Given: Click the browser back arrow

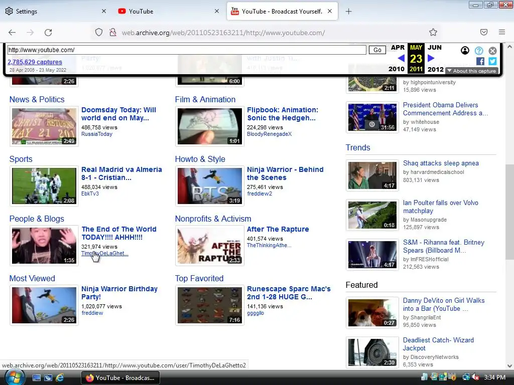Looking at the screenshot, I should coord(12,33).
